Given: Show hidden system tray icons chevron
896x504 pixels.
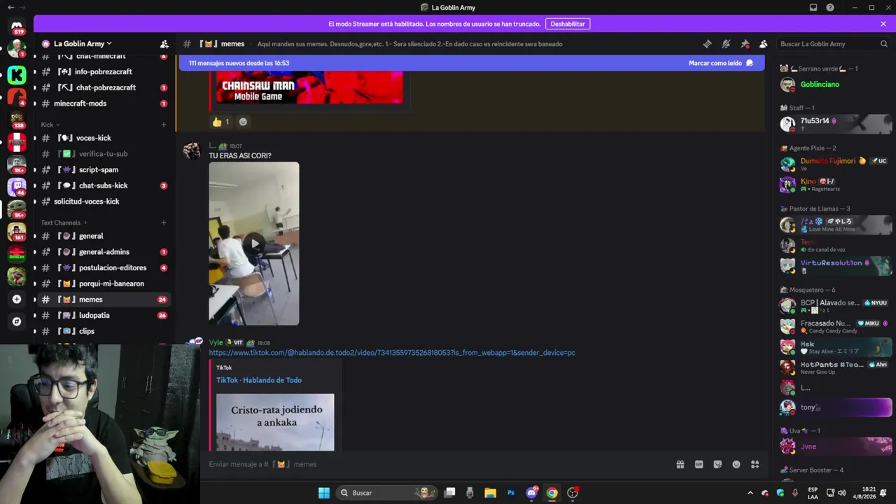Looking at the screenshot, I should tap(750, 493).
